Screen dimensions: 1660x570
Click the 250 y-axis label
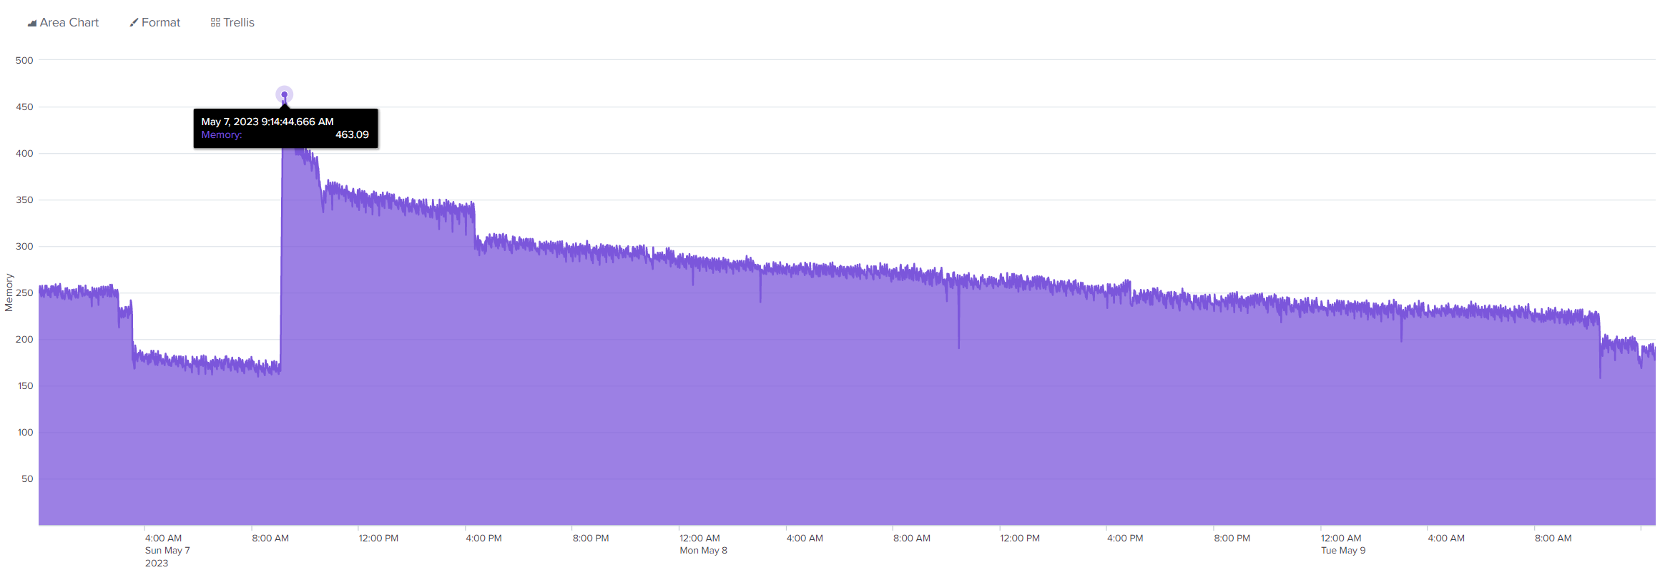[24, 293]
